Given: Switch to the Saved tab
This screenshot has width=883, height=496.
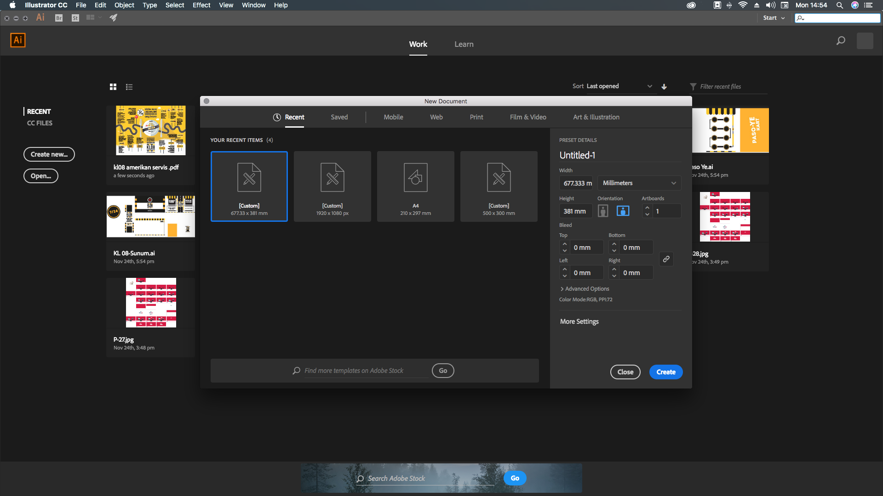Looking at the screenshot, I should click(339, 117).
